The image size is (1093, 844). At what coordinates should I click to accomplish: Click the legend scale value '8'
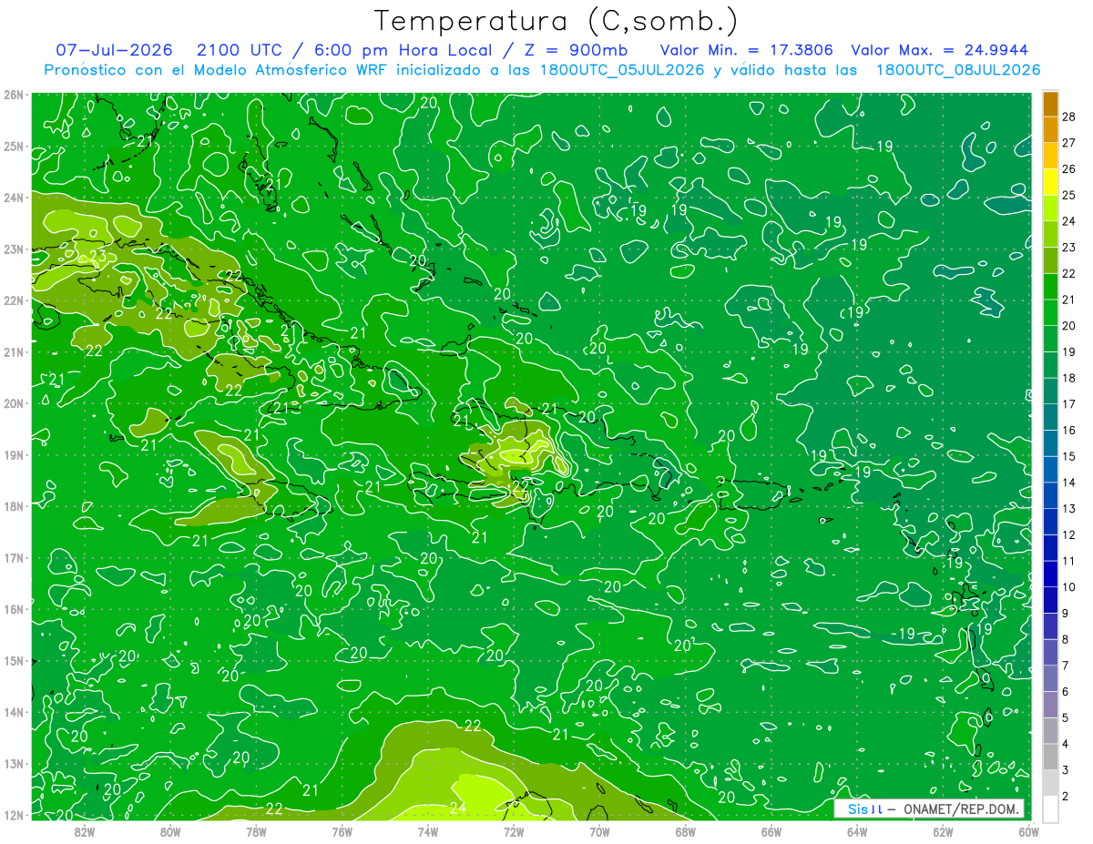coord(1066,639)
